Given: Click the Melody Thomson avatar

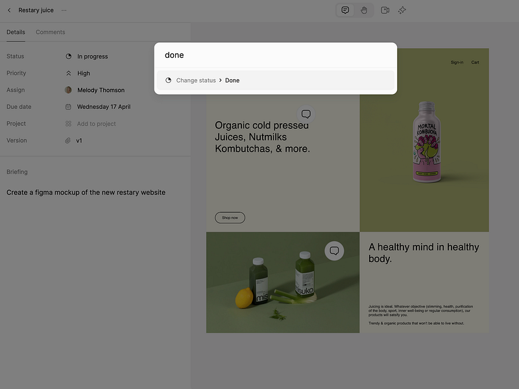Looking at the screenshot, I should click(x=68, y=90).
